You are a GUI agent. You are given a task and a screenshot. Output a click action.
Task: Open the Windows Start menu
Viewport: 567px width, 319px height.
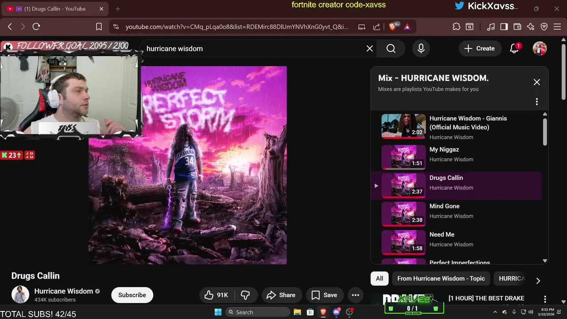218,312
